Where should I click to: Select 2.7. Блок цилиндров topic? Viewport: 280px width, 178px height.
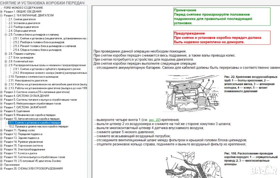coord(21,58)
